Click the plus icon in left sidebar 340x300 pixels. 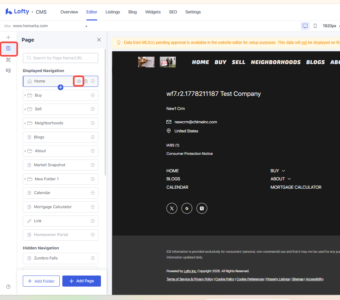click(x=8, y=37)
